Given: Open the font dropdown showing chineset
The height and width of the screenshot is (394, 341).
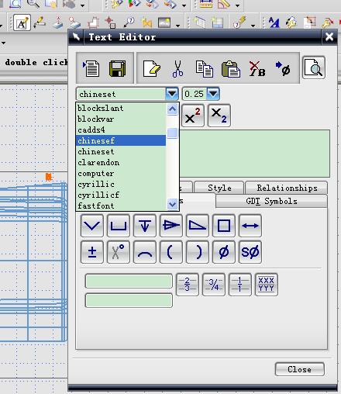Looking at the screenshot, I should (x=172, y=94).
